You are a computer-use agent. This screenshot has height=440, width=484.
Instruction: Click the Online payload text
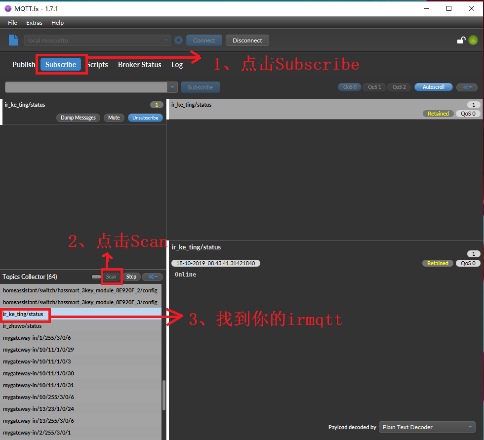coord(185,274)
